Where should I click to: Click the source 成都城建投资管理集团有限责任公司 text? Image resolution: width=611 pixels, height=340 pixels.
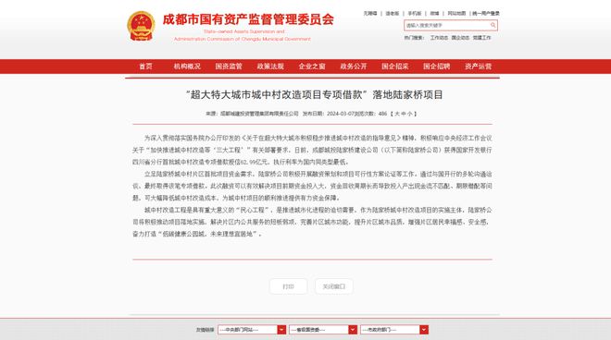(x=259, y=114)
